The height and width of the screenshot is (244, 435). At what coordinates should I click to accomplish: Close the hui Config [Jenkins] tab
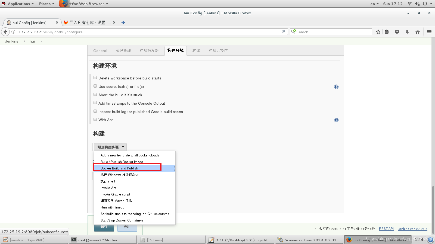57,23
